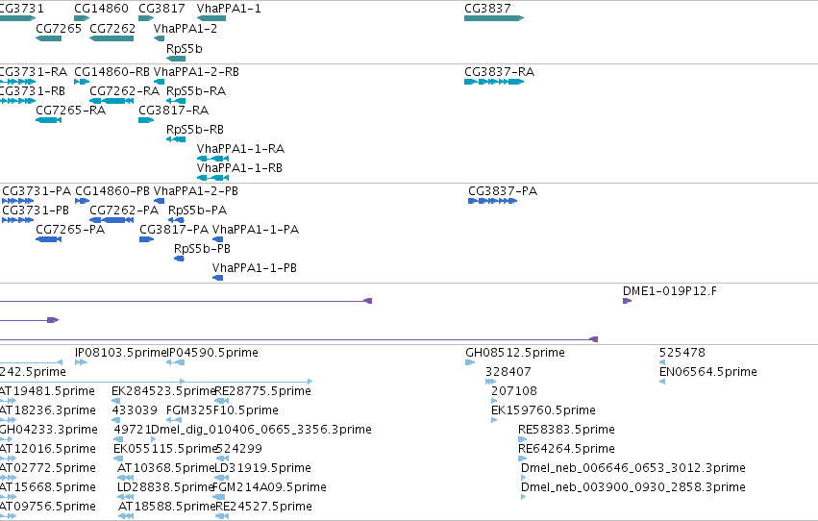Select the VhaPPA1-2 gene label
Viewport: 818px width, 521px height.
pyautogui.click(x=186, y=28)
